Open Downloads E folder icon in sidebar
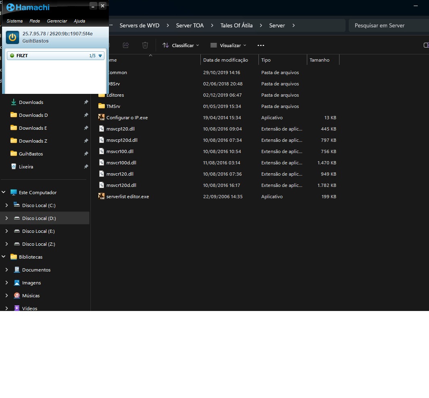429x398 pixels. (x=13, y=128)
